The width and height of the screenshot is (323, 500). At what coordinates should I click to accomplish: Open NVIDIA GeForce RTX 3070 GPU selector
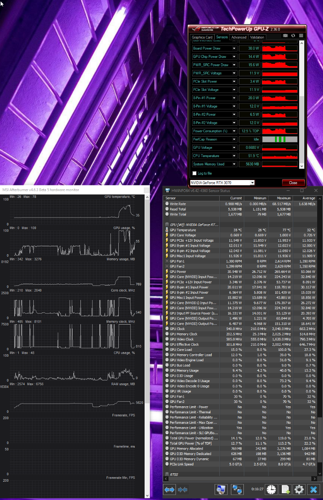(x=222, y=182)
